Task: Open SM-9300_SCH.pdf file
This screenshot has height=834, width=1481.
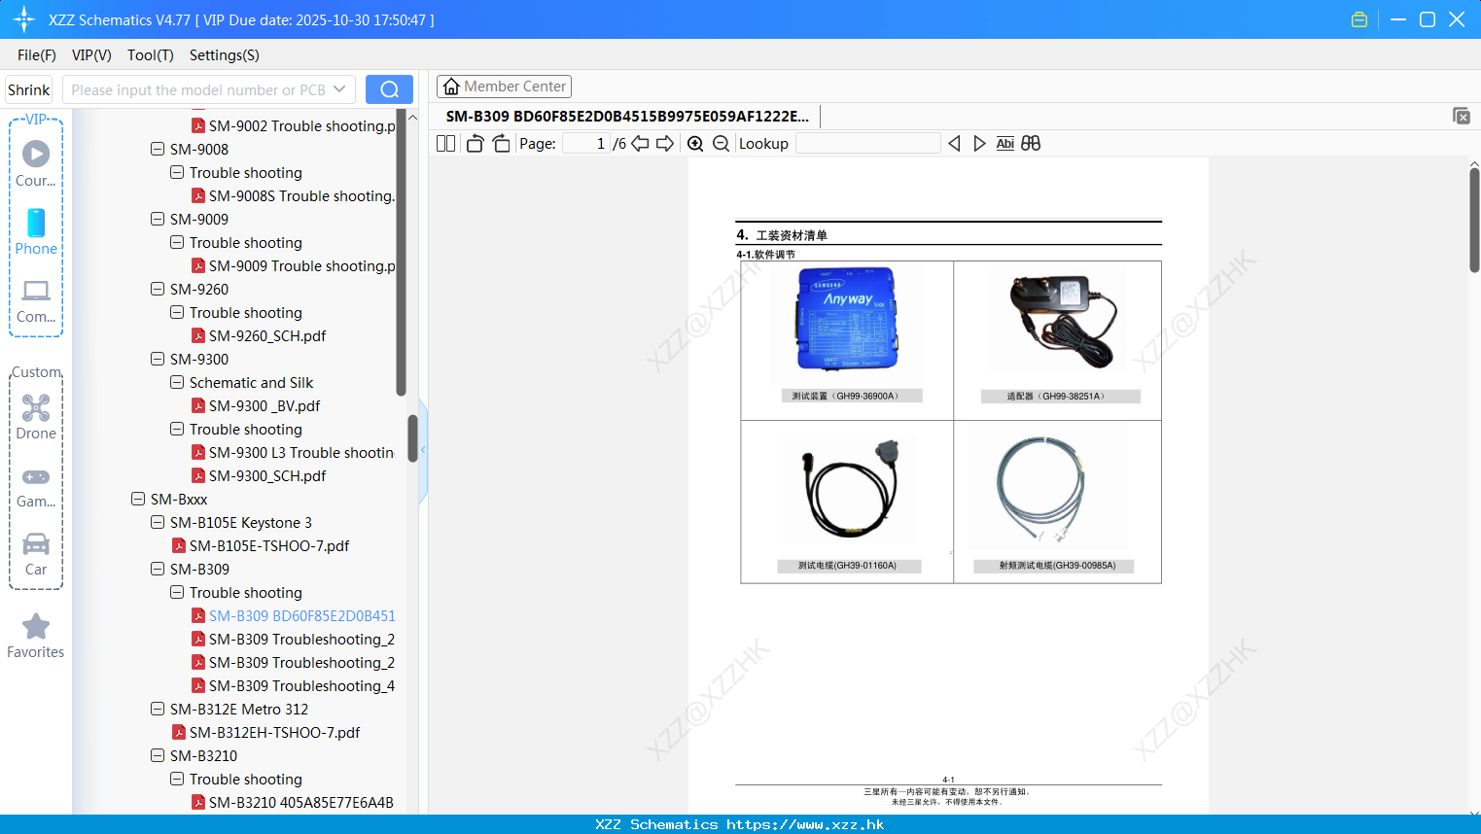Action: 267,475
